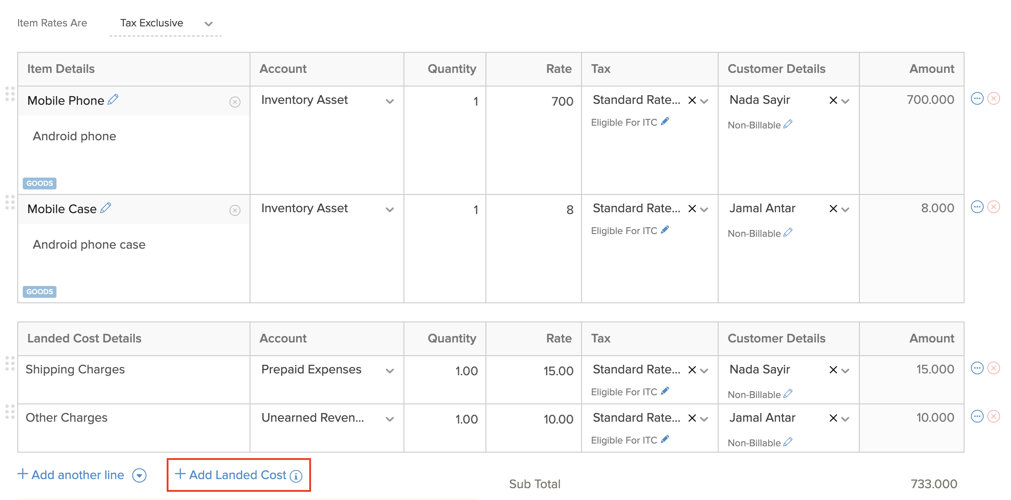Open the Inventory Asset account dropdown for Mobile Phone

tap(390, 101)
